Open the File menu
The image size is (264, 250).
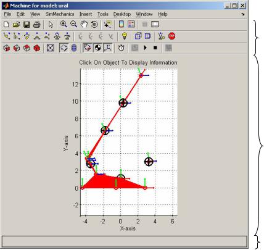[7, 14]
